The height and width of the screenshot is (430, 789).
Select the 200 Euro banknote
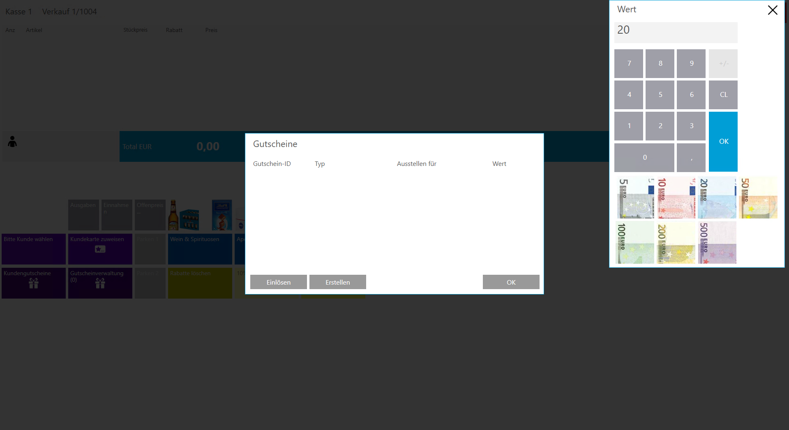click(x=676, y=242)
